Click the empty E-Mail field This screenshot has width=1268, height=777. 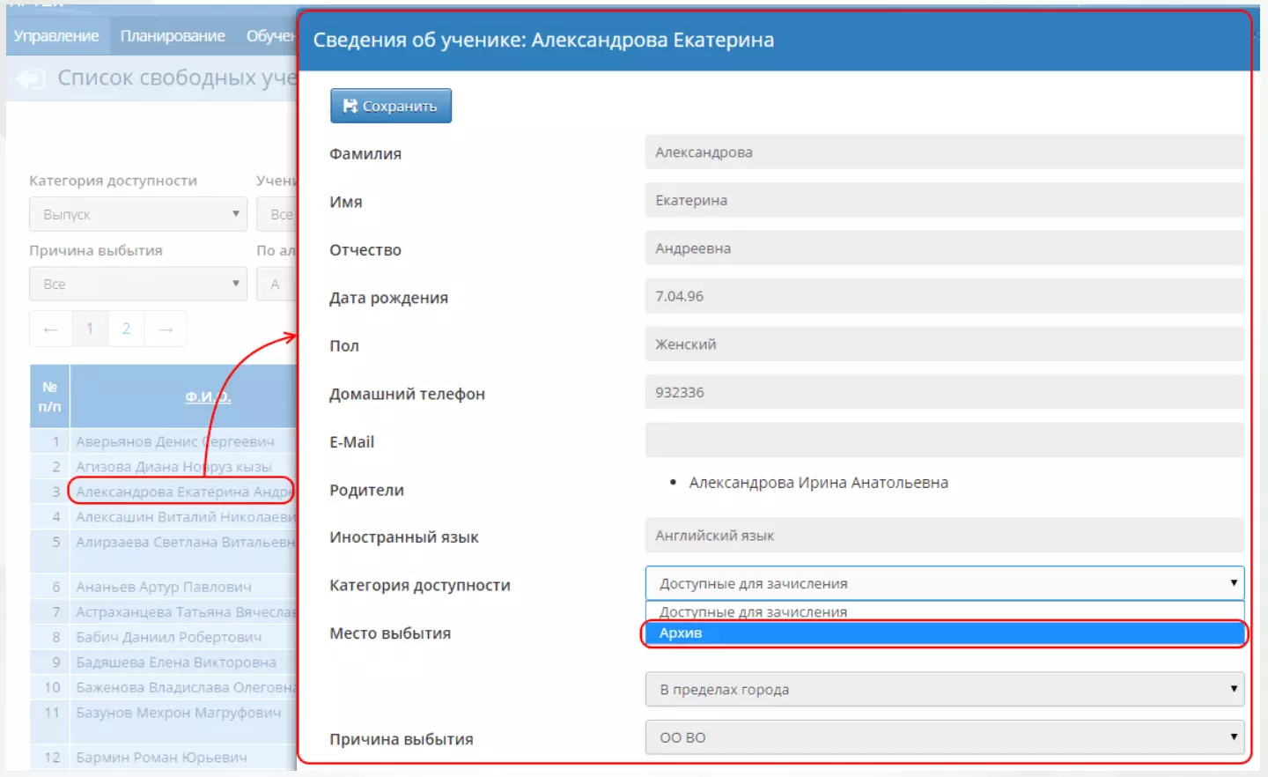pyautogui.click(x=944, y=440)
